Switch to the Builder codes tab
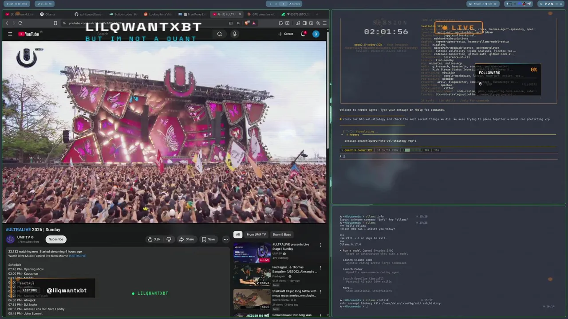Screen dimensions: 568x319 pyautogui.click(x=123, y=14)
